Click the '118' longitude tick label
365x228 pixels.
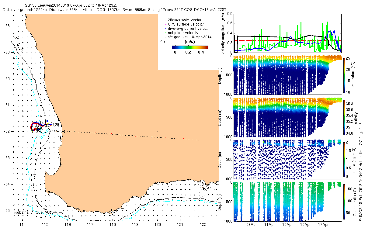pyautogui.click(x=113, y=225)
